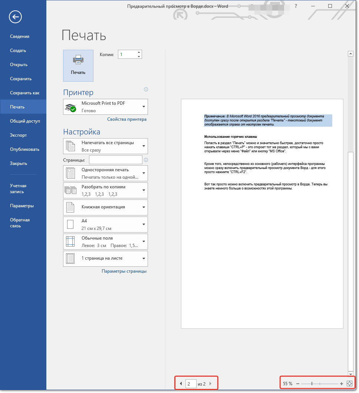359x393 pixels.
Task: Click the large Print button with printer icon
Action: [78, 65]
